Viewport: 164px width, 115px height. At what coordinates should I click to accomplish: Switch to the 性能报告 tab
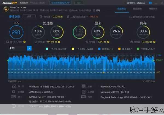[122, 9]
